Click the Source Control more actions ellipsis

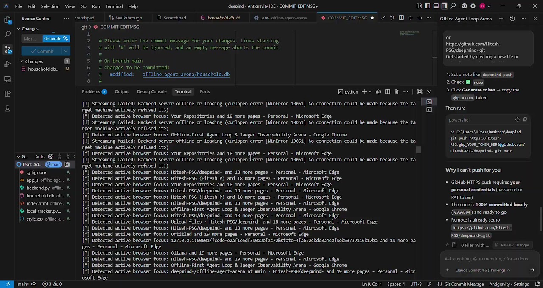pyautogui.click(x=67, y=18)
